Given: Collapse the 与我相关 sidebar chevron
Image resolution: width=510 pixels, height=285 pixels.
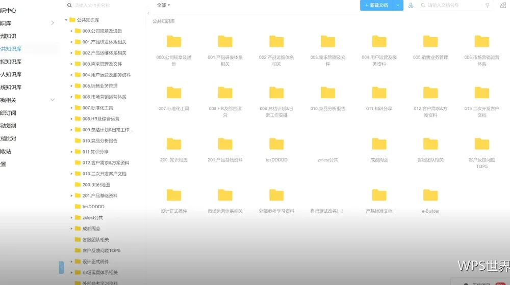Looking at the screenshot, I should click(53, 100).
